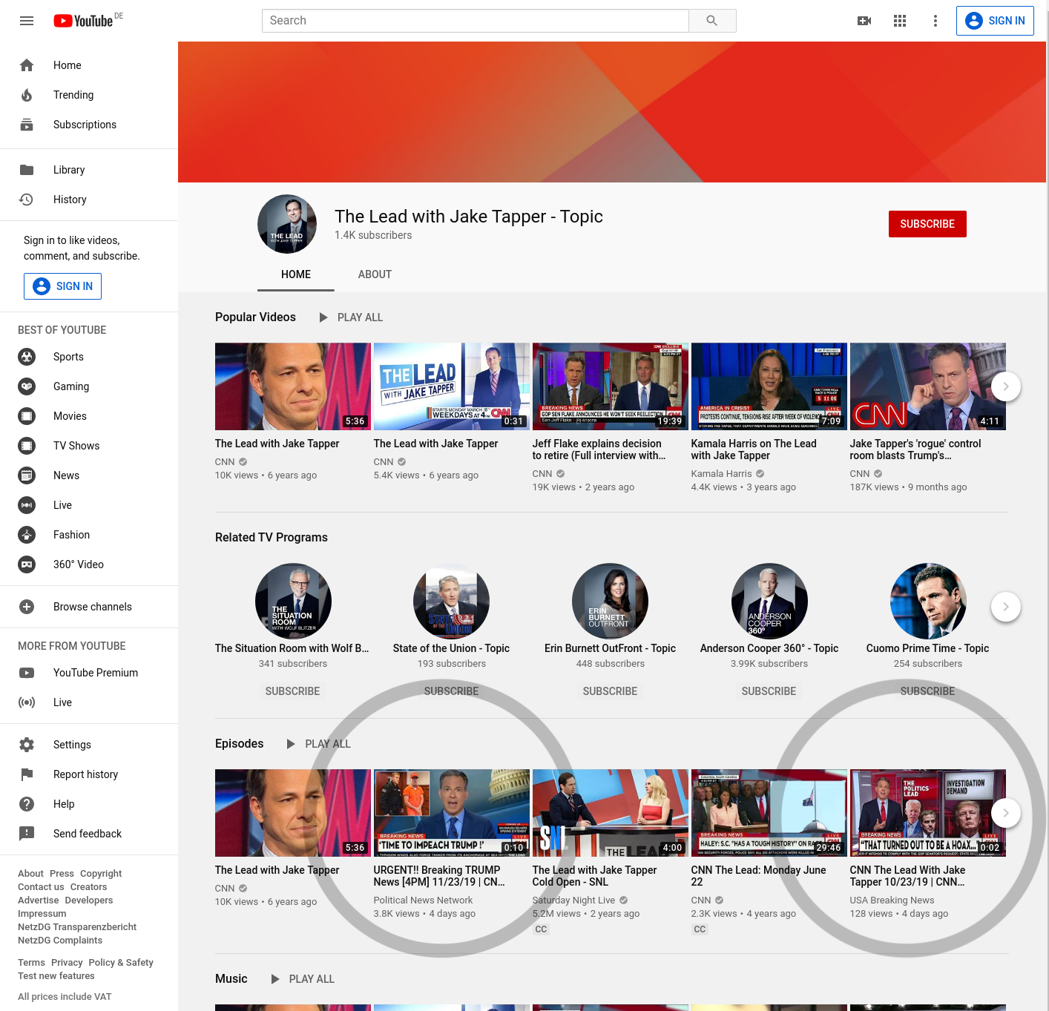Open History clock icon
The height and width of the screenshot is (1011, 1049).
27,200
